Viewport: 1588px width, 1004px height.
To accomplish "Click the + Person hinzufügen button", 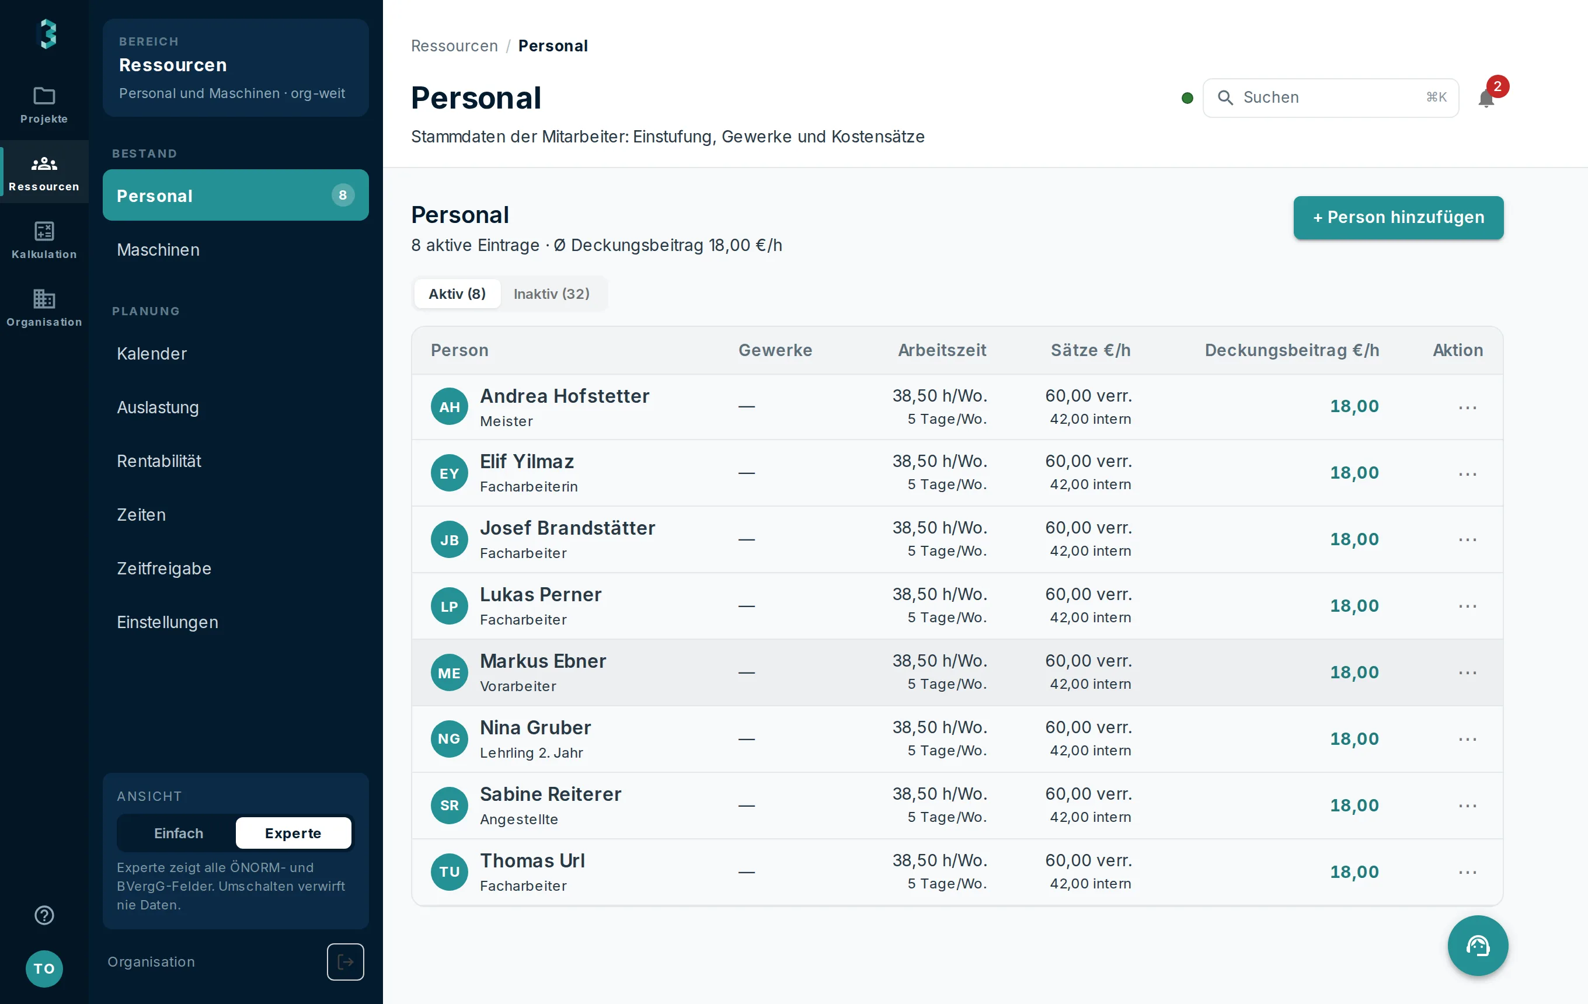I will click(x=1398, y=218).
